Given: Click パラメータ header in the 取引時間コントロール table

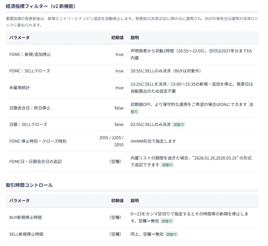Looking at the screenshot, I should pyautogui.click(x=19, y=201).
